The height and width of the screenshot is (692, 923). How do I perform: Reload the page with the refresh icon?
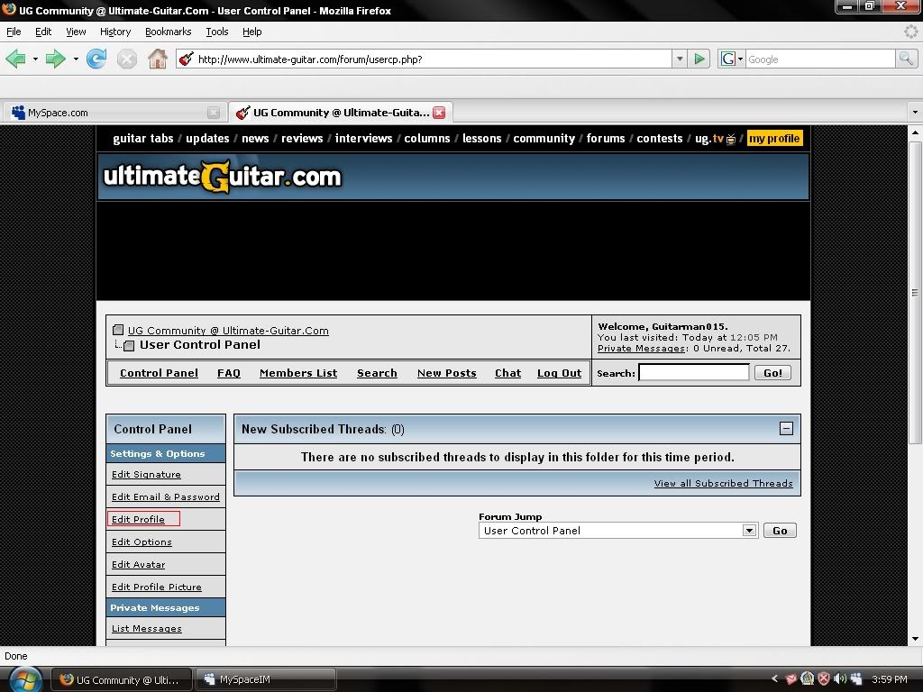point(96,59)
